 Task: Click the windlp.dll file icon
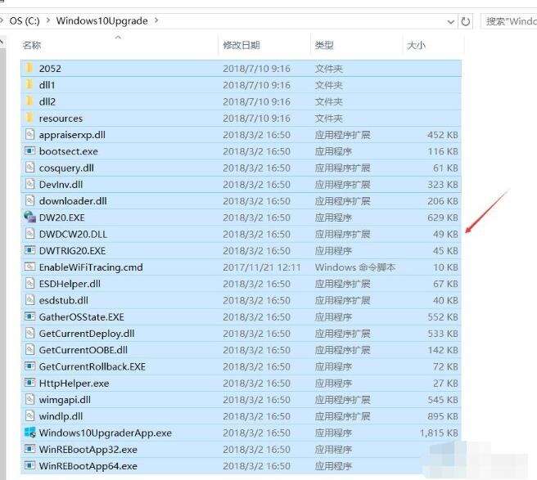(x=29, y=415)
